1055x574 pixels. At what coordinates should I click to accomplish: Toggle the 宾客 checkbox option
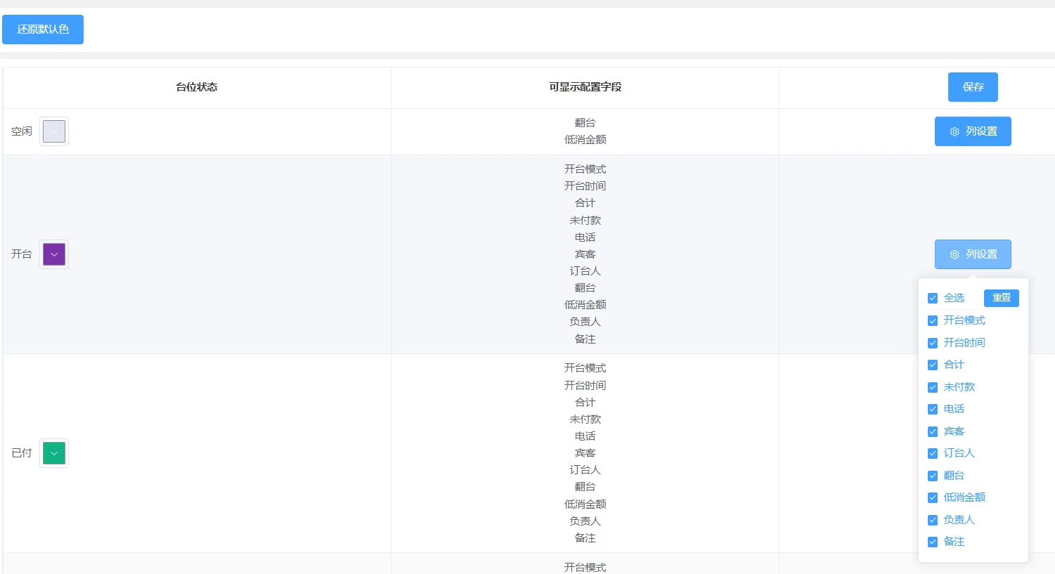pos(933,431)
